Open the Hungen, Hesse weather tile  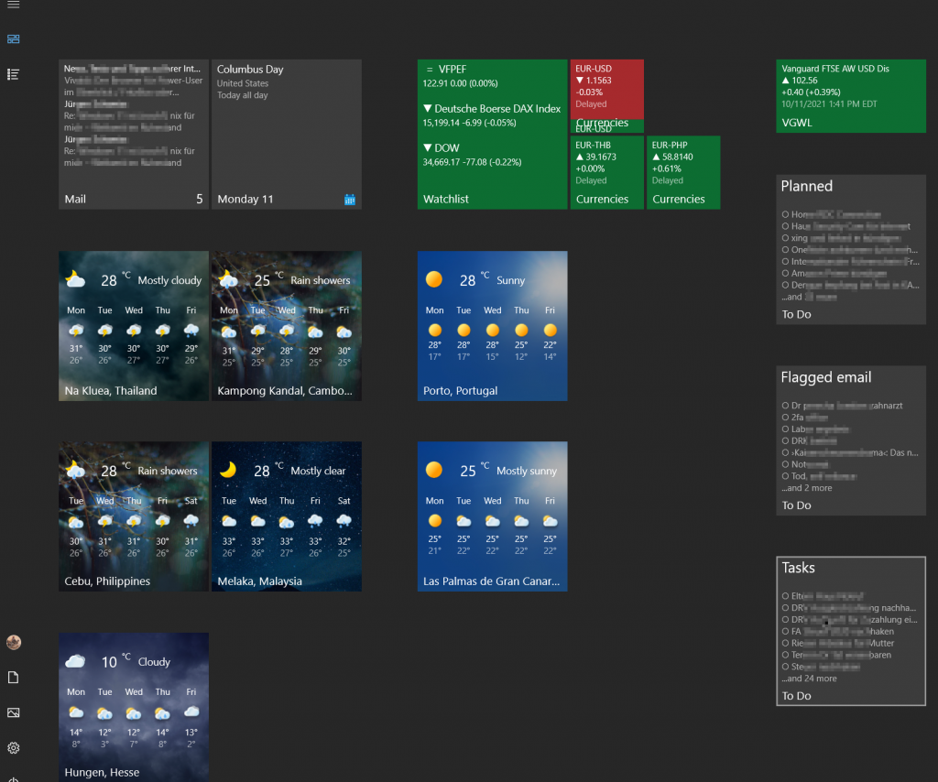(x=134, y=706)
